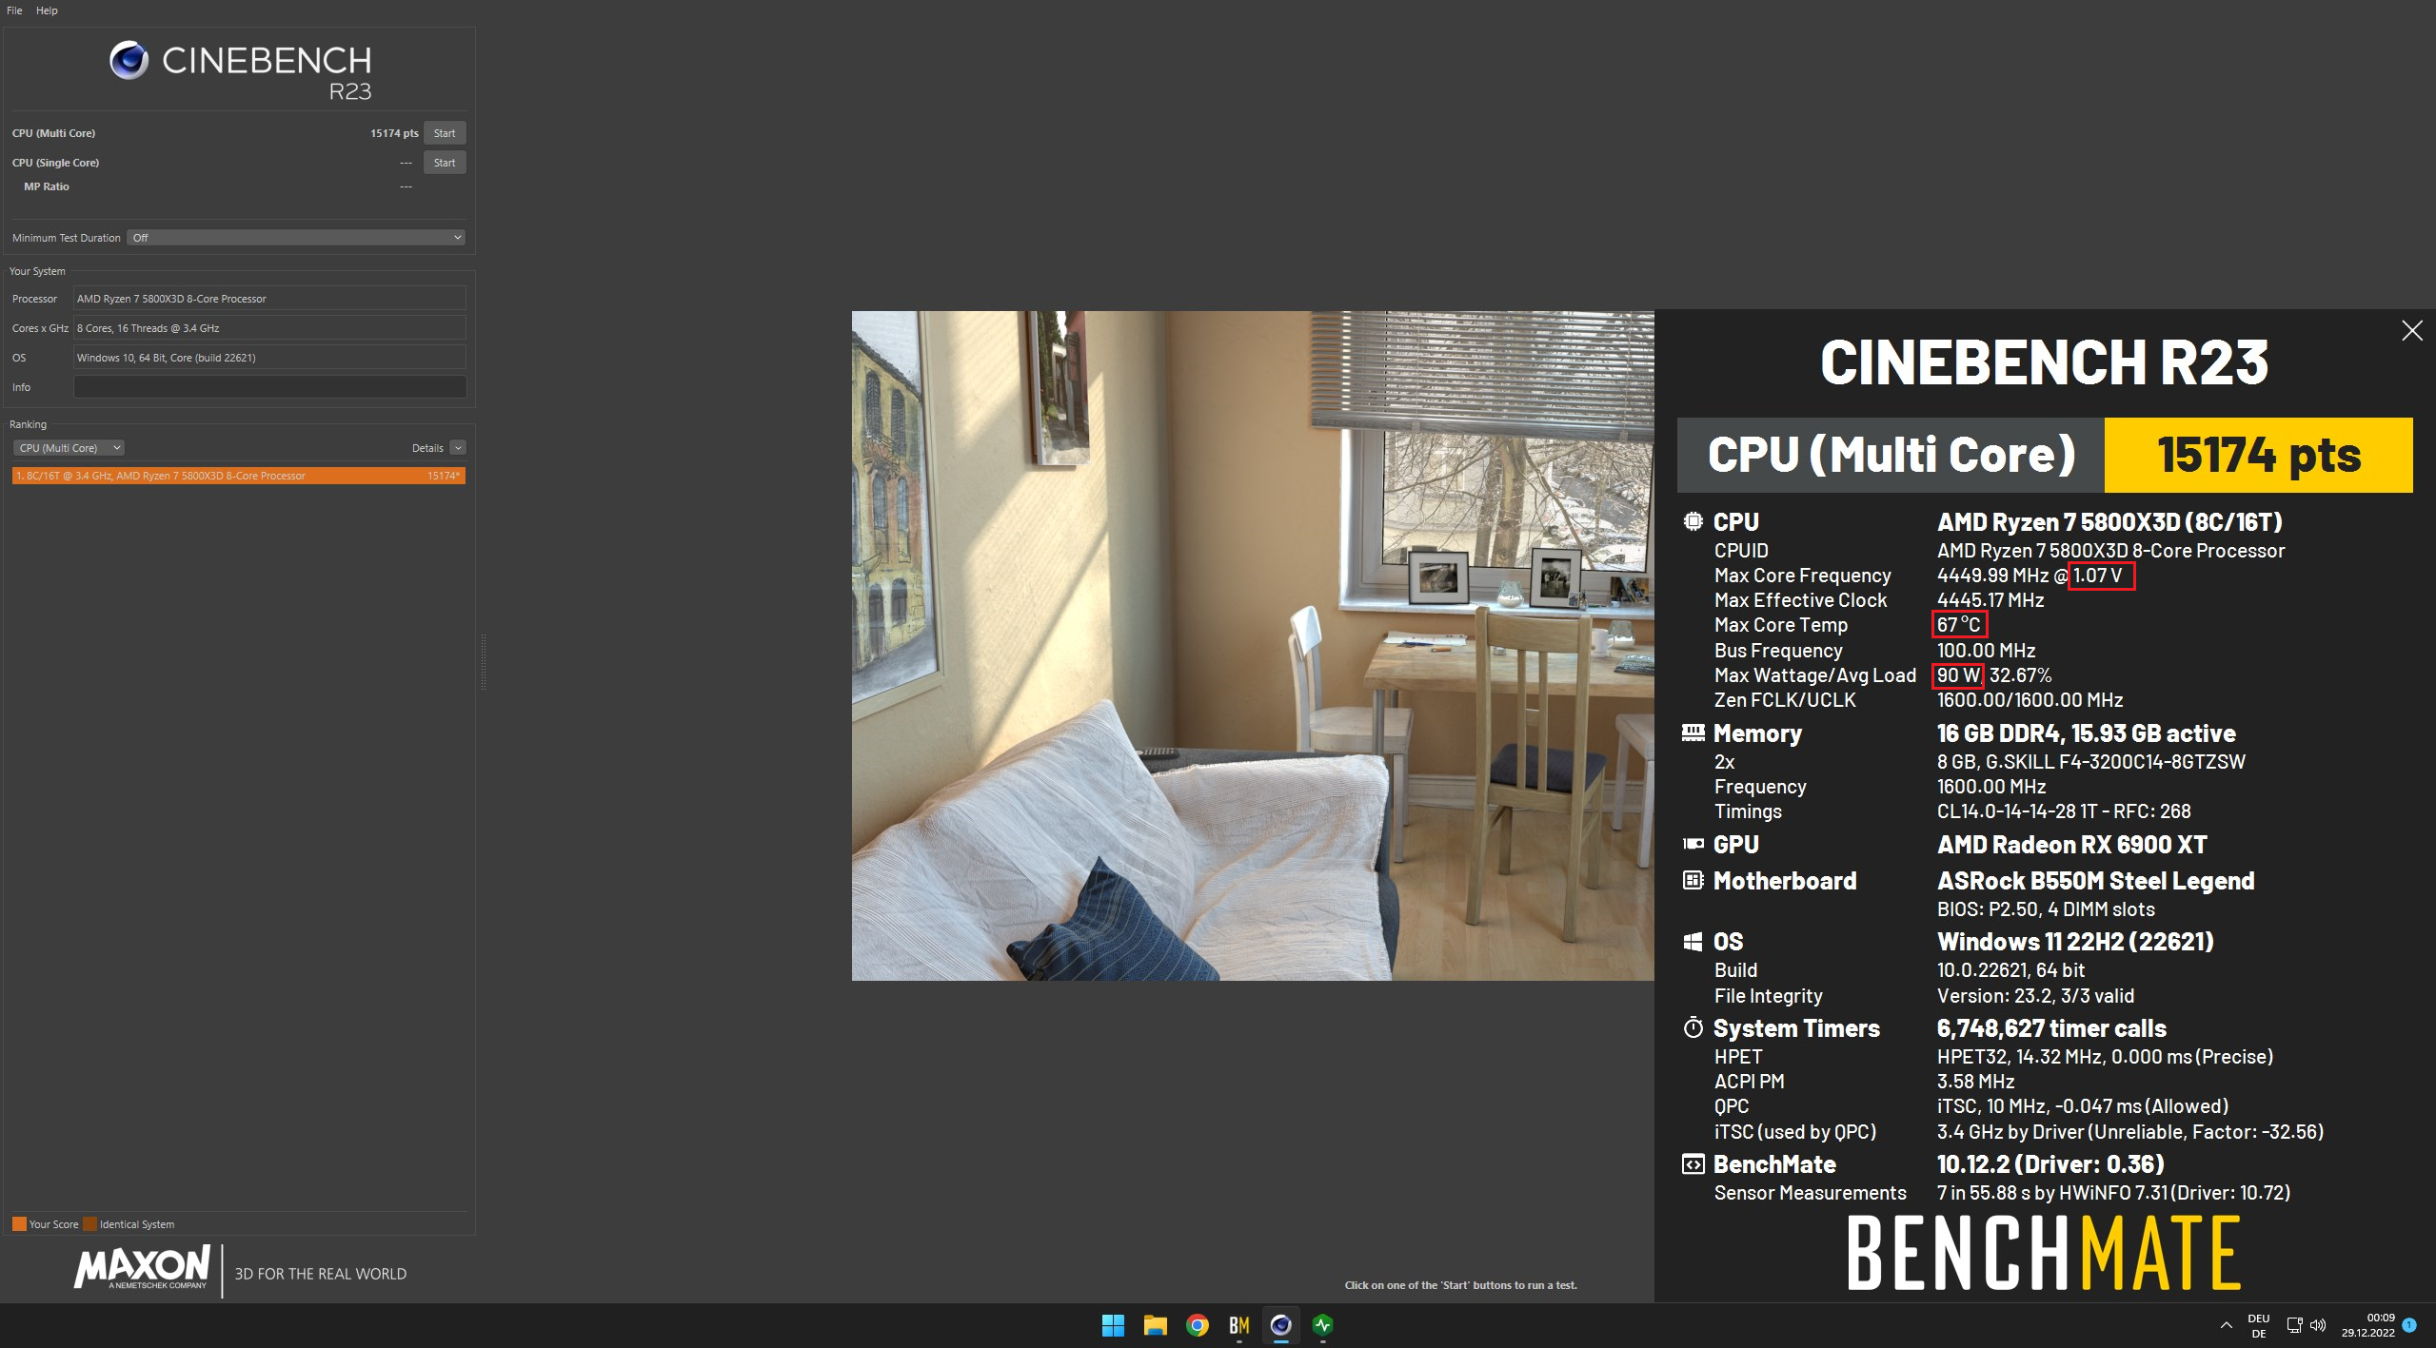2436x1348 pixels.
Task: Open BenchMate app from the taskbar
Action: 1238,1325
